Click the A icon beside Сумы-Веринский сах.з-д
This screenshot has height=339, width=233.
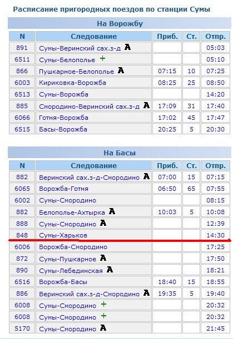(127, 47)
